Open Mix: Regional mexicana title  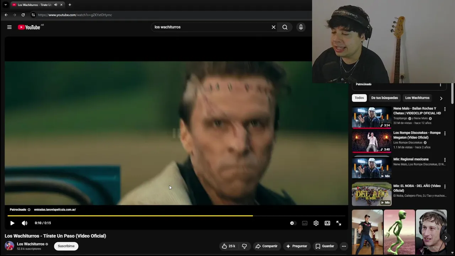click(x=411, y=159)
